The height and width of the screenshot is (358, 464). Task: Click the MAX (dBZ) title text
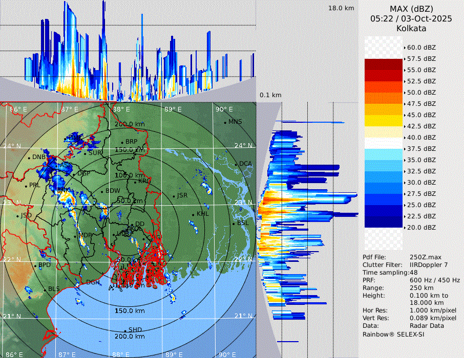point(411,9)
